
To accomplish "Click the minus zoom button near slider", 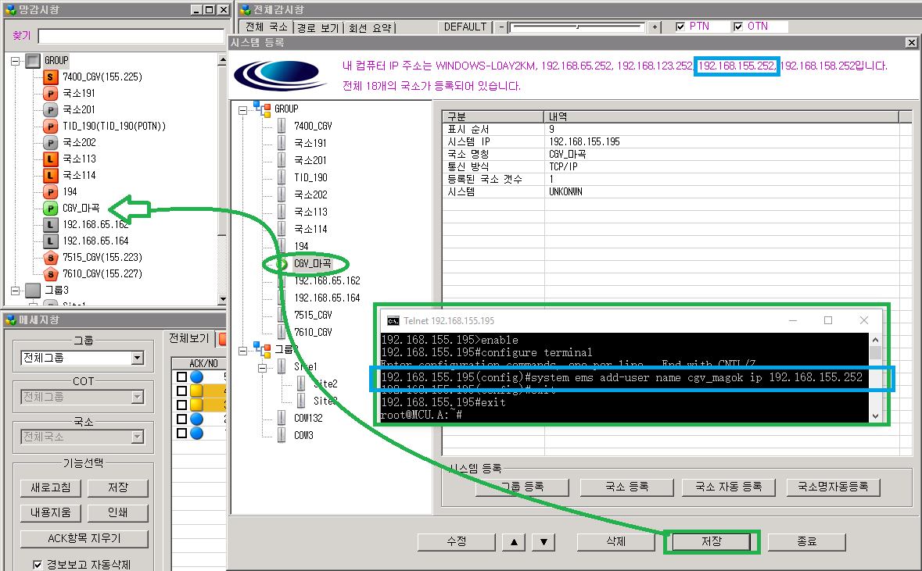I will pyautogui.click(x=501, y=27).
